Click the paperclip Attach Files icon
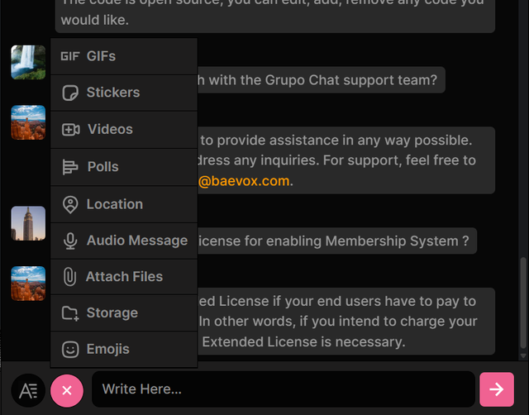The image size is (529, 415). click(70, 277)
